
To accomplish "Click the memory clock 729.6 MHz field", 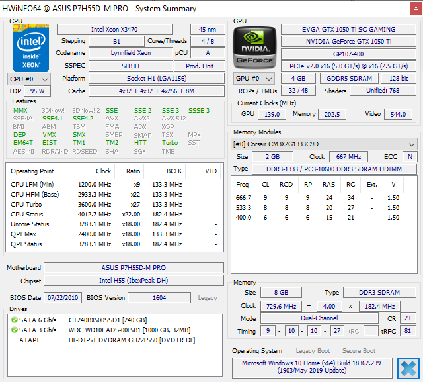I will [x=281, y=307].
